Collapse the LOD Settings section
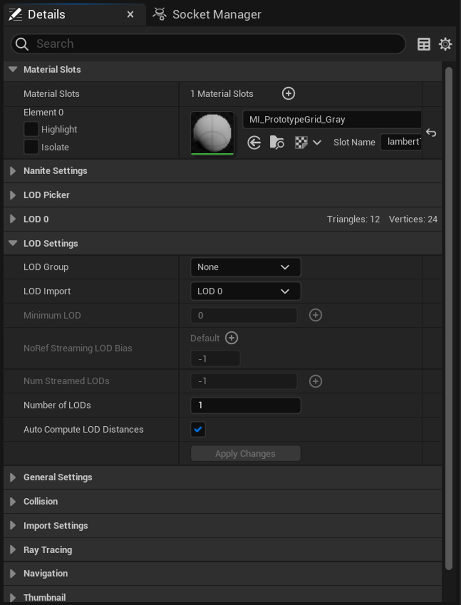The height and width of the screenshot is (605, 461). [x=13, y=243]
